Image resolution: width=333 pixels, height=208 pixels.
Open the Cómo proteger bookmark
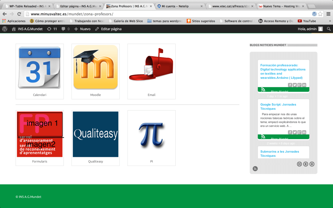coord(48,21)
